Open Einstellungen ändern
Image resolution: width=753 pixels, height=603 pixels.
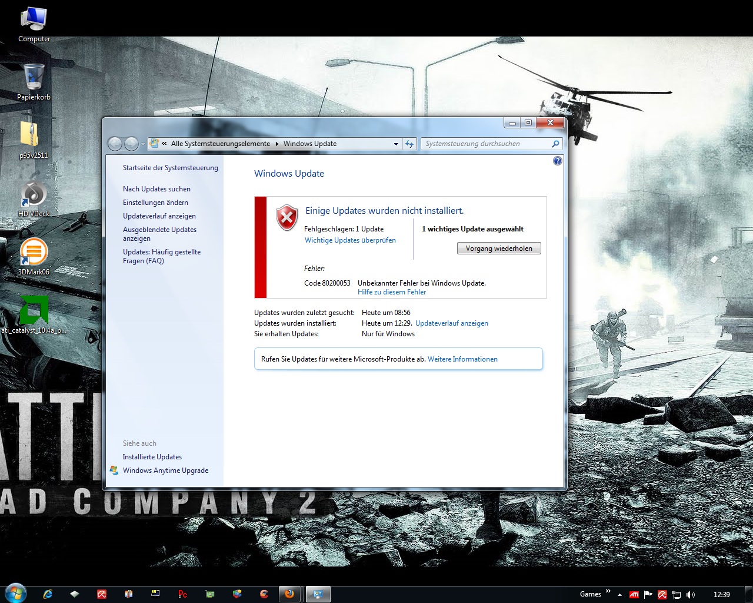155,203
